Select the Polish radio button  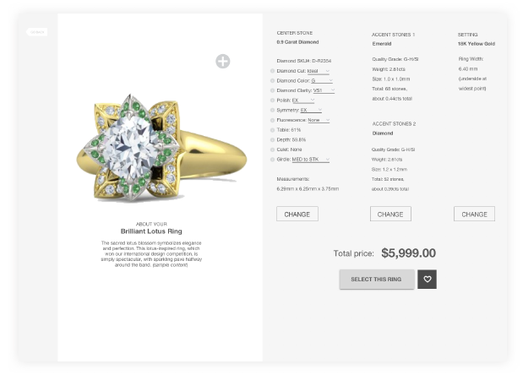coord(272,101)
